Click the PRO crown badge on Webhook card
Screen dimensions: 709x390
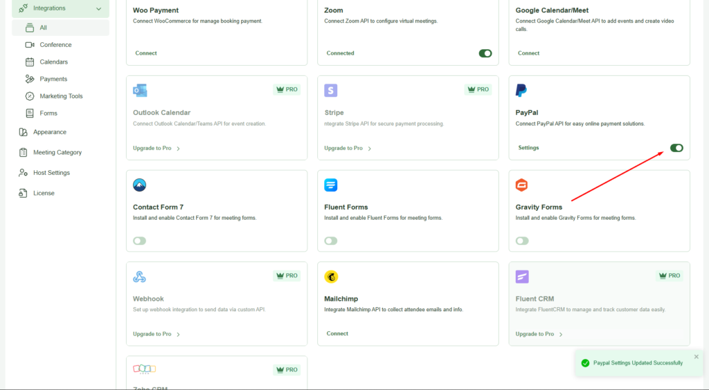287,275
